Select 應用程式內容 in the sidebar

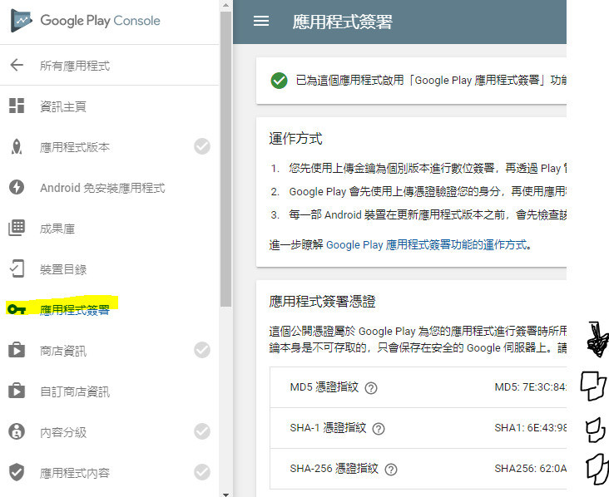tap(75, 473)
